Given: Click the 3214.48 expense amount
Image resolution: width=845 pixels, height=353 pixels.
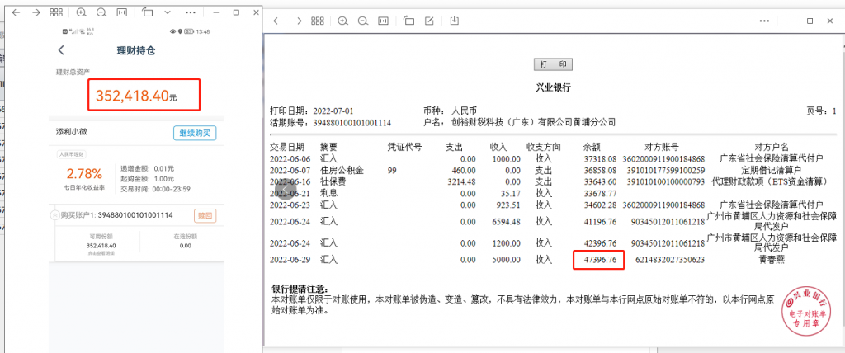Looking at the screenshot, I should (461, 181).
